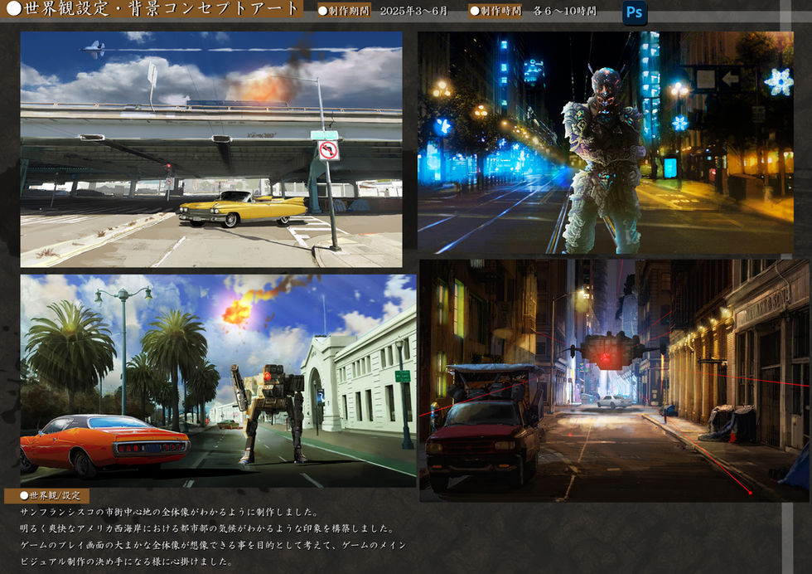Open the yellow Cadillac freeway artwork
The height and width of the screenshot is (574, 812).
tap(211, 149)
